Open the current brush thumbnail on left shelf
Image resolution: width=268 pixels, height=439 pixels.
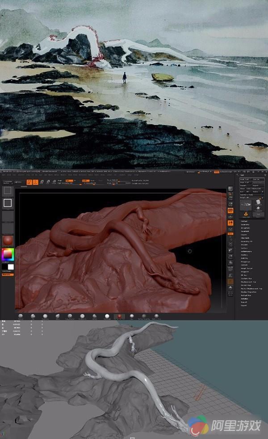(8, 191)
